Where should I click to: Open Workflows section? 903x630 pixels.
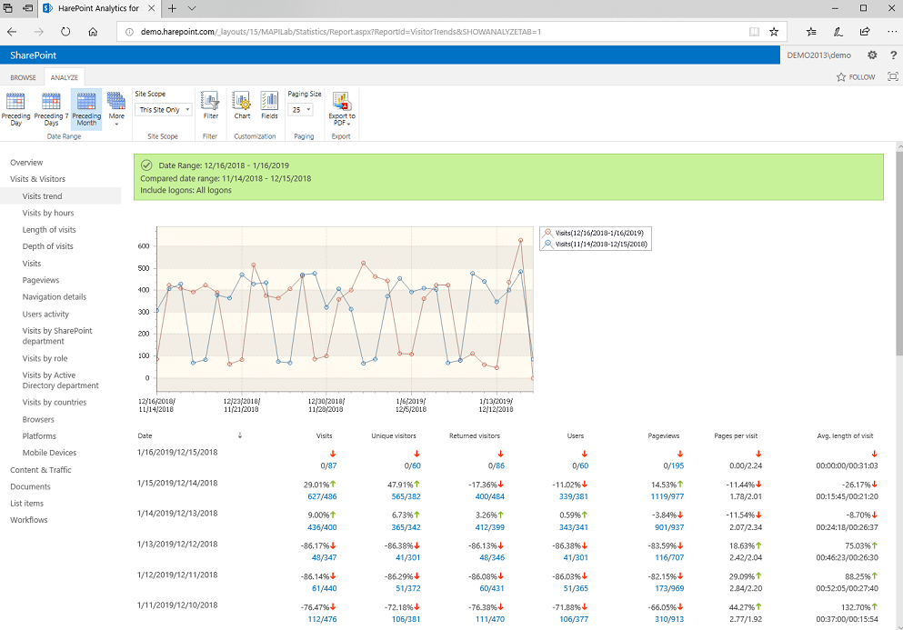coord(29,520)
